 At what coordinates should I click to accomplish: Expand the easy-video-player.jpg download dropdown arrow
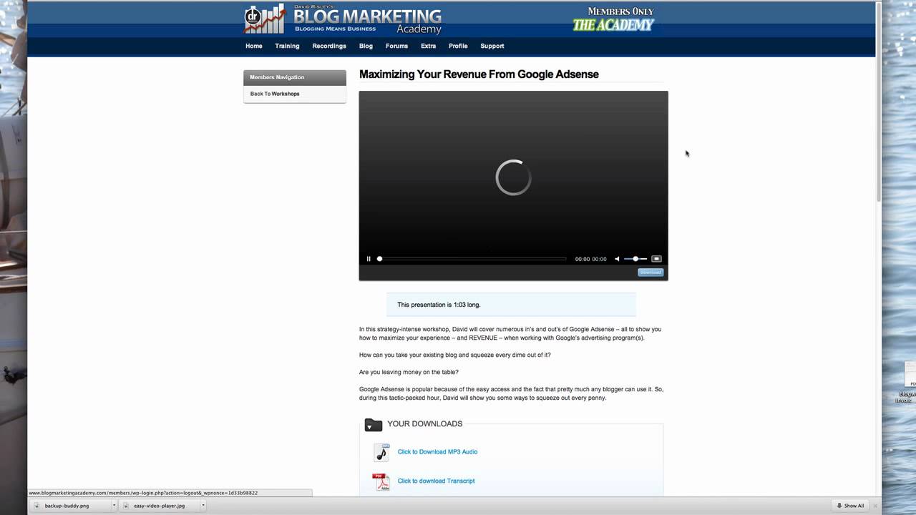point(203,505)
